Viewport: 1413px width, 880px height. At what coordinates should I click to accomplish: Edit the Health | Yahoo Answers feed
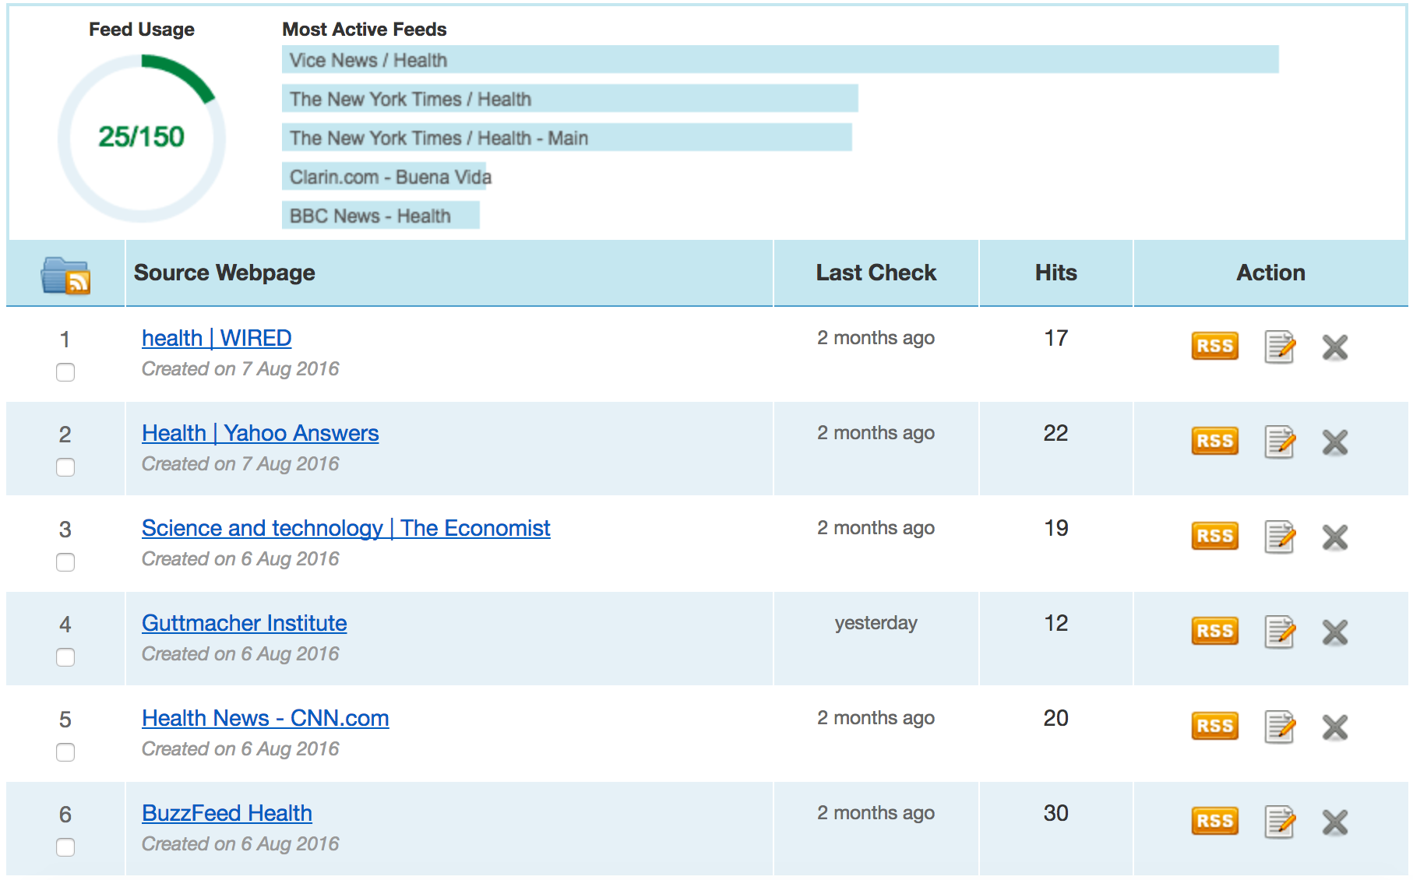(x=1279, y=442)
